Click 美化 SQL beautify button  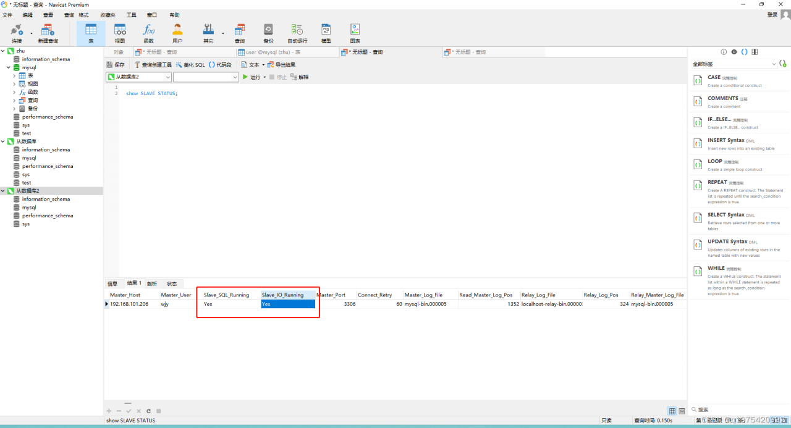[x=190, y=64]
